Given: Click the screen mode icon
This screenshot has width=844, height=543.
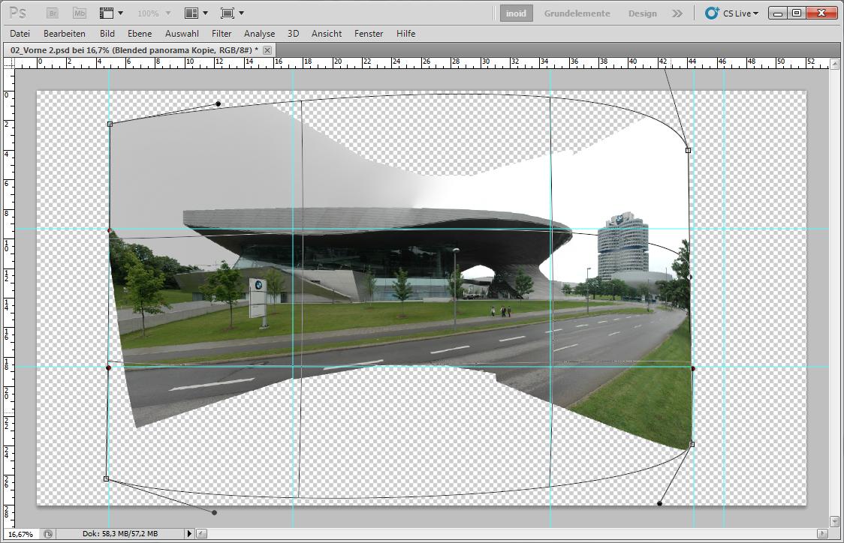Looking at the screenshot, I should click(228, 13).
